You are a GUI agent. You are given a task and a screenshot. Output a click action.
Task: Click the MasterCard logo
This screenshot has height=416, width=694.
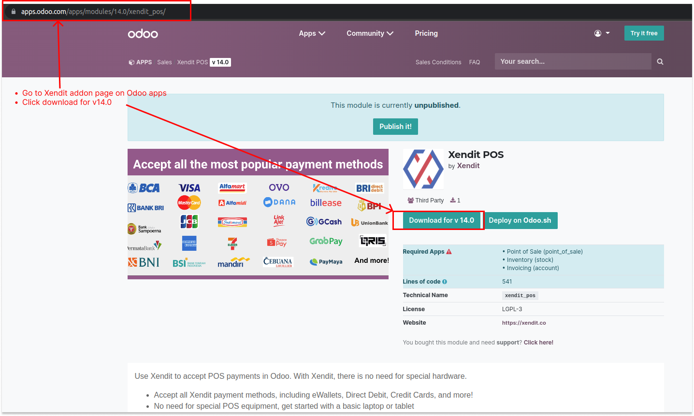coord(189,202)
